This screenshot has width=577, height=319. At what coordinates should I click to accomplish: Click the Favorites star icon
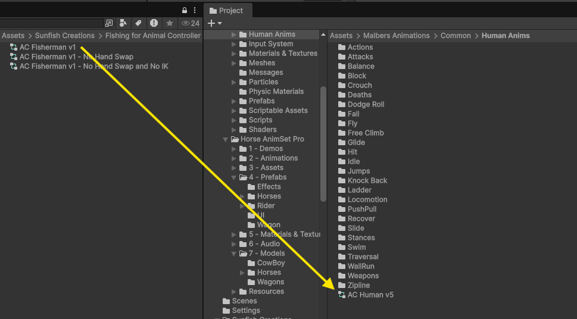point(170,23)
